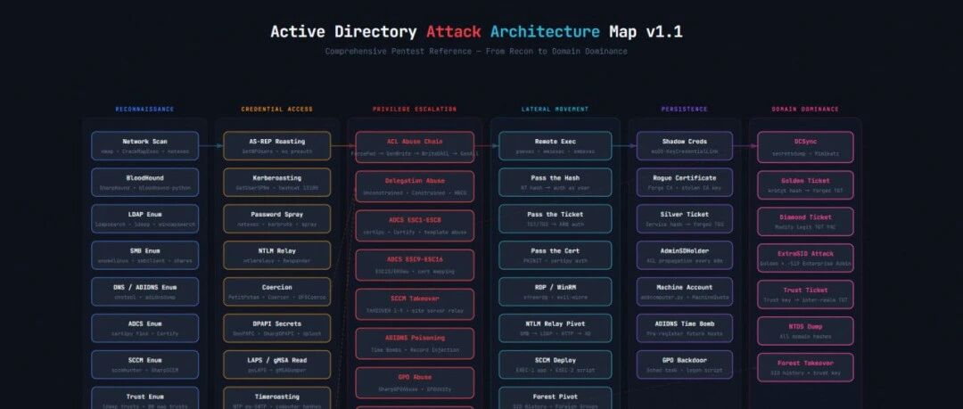This screenshot has height=409, width=963.
Task: Open the ADCS ESC1-ESC8 card
Action: tap(415, 226)
